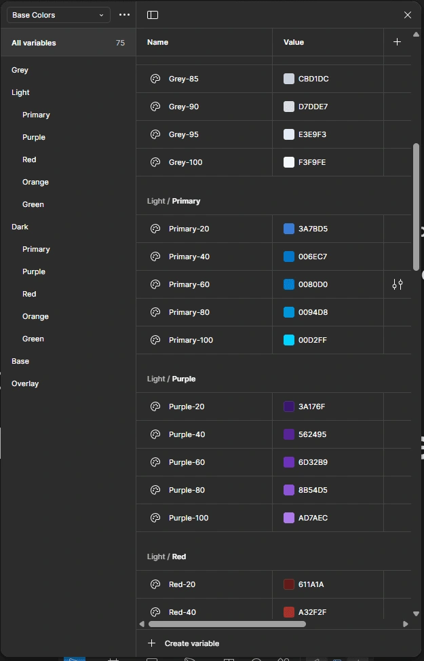Click the scroll left arrow
Image resolution: width=424 pixels, height=661 pixels.
[x=142, y=624]
